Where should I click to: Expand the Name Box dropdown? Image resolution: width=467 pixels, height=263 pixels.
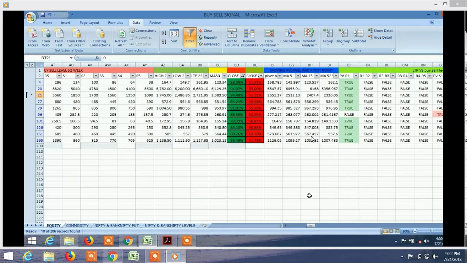[x=71, y=58]
